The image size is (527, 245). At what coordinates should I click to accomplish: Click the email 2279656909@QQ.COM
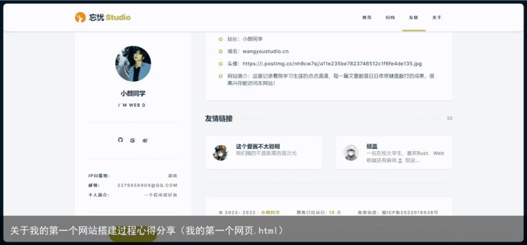pos(147,185)
